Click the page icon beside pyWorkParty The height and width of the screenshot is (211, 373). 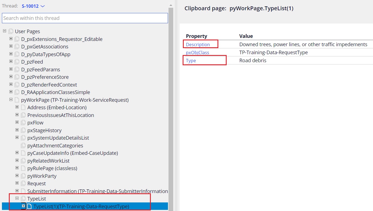[23, 176]
